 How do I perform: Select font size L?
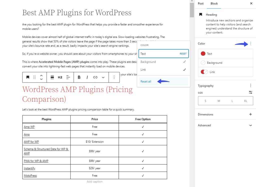(232, 101)
